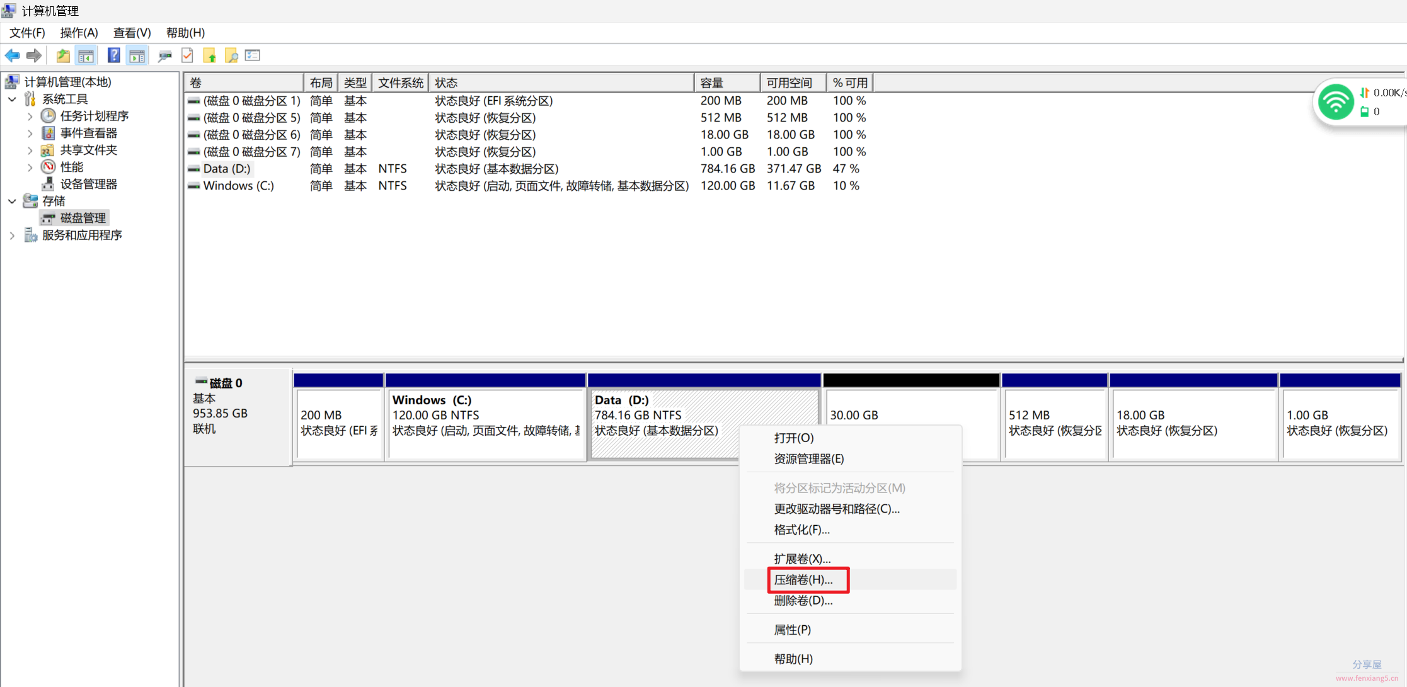
Task: Select the (磁盘 0 磁盘分区 6) volume row
Action: pyautogui.click(x=528, y=135)
